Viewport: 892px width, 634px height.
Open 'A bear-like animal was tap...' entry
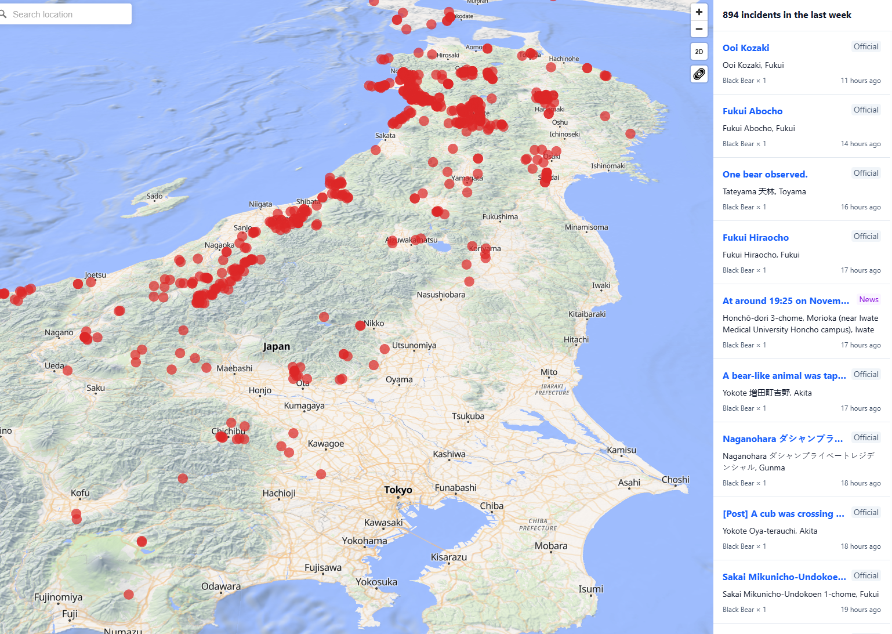point(784,375)
